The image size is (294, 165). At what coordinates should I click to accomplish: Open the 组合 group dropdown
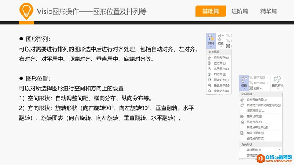[256, 88]
